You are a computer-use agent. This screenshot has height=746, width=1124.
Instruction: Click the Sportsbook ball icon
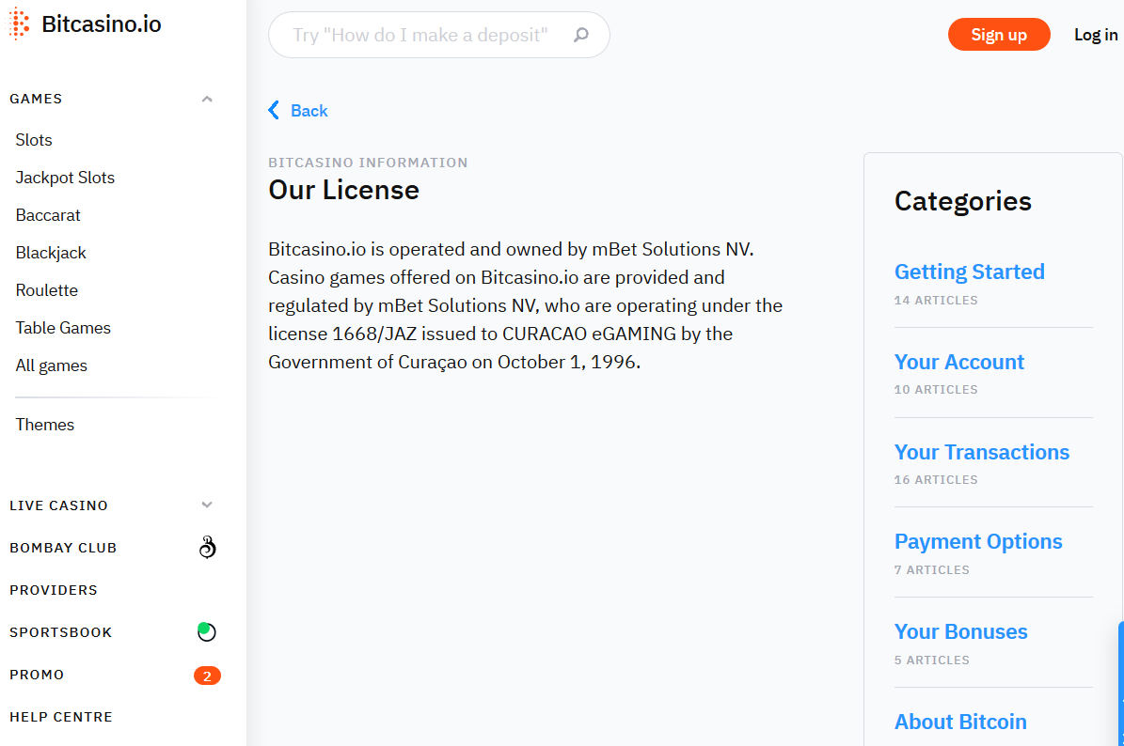tap(207, 632)
